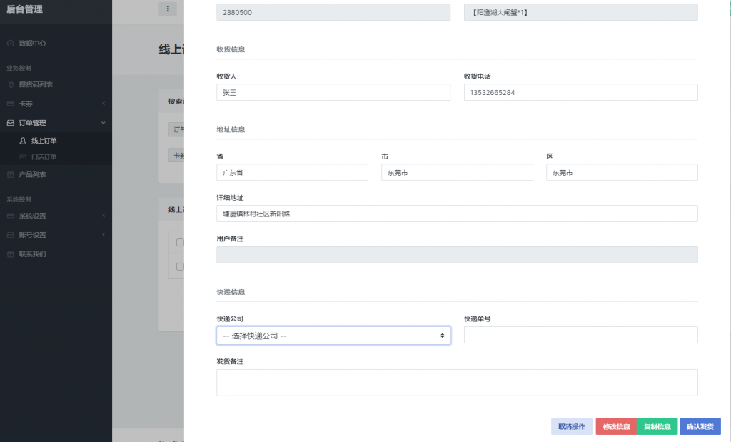Click the 市 field showing 东莞市

tap(457, 173)
